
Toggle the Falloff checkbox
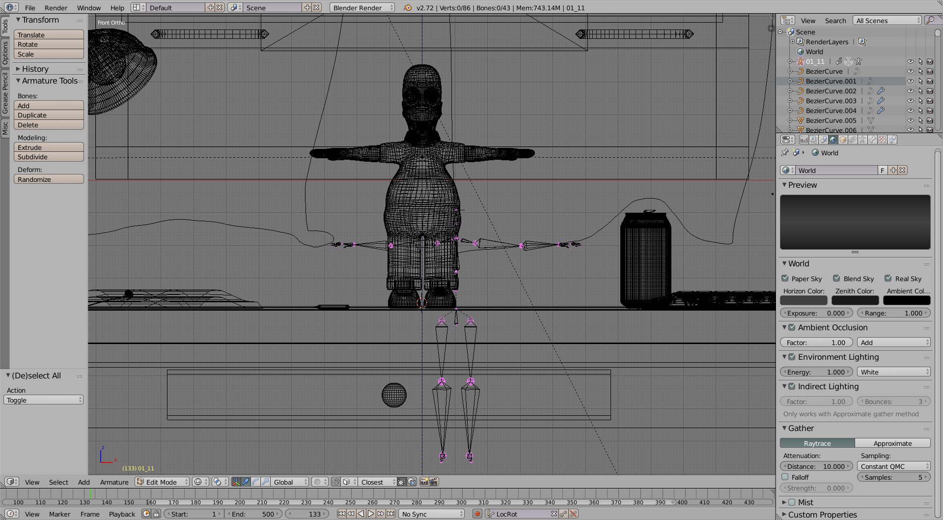[x=785, y=477]
